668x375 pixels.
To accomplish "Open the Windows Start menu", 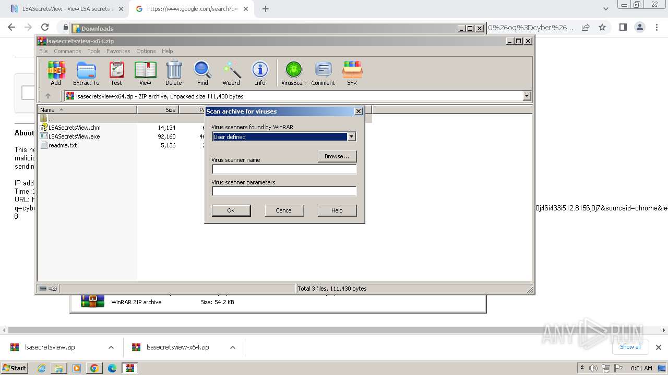I will 15,368.
